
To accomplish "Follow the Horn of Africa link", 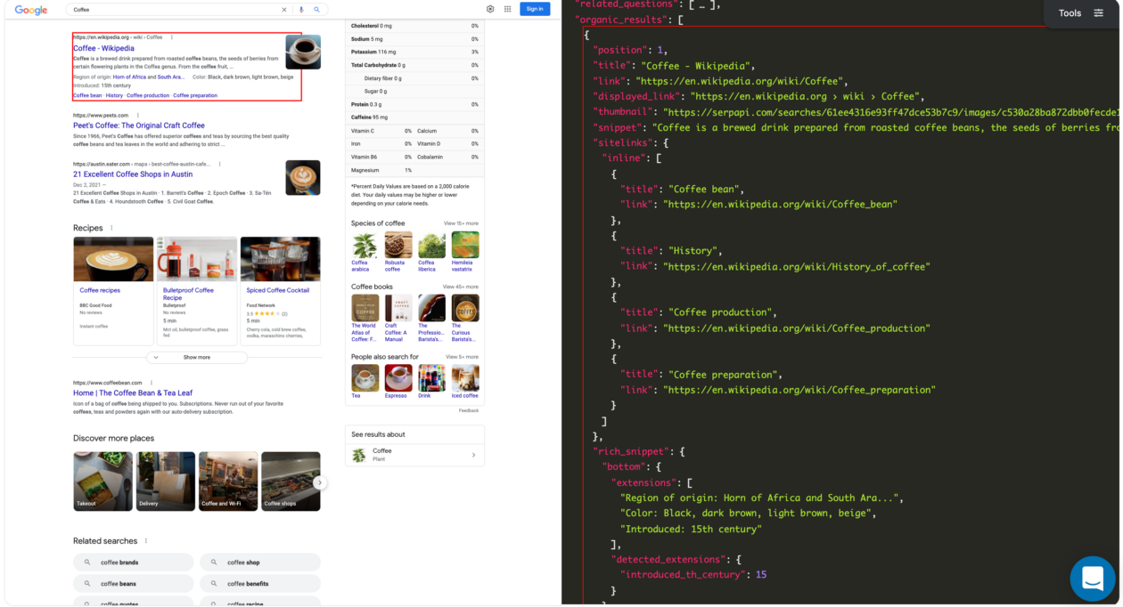I will pos(130,77).
